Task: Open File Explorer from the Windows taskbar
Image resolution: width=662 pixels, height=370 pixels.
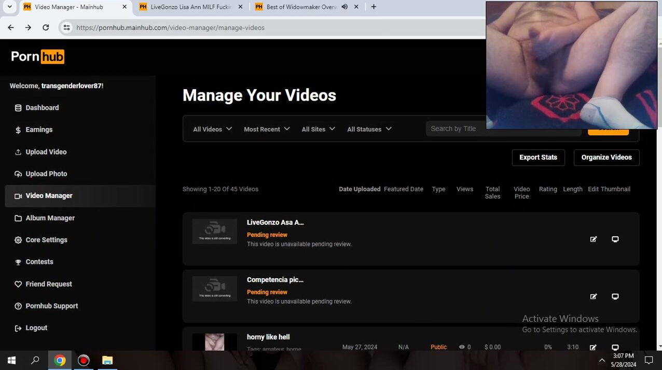Action: point(107,360)
